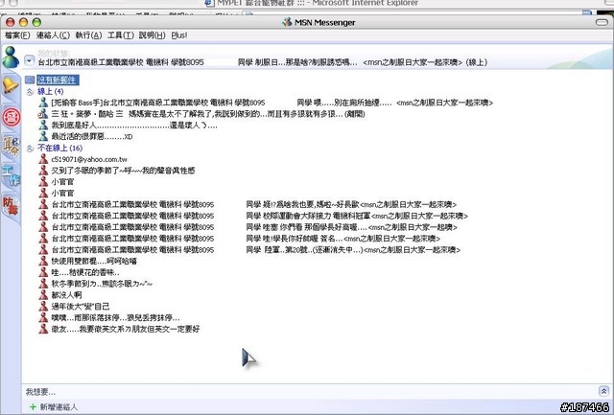Open the bell alerts tab
The height and width of the screenshot is (415, 614).
coord(11,85)
